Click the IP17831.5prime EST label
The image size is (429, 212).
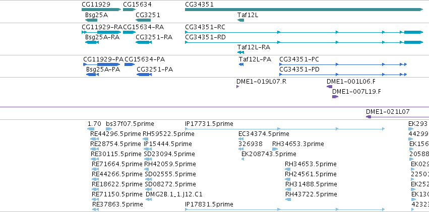[x=209, y=204]
